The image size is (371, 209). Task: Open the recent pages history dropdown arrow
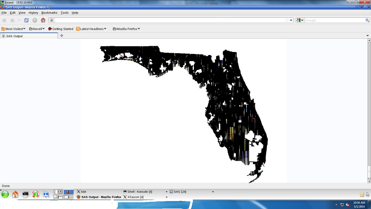[x=19, y=20]
